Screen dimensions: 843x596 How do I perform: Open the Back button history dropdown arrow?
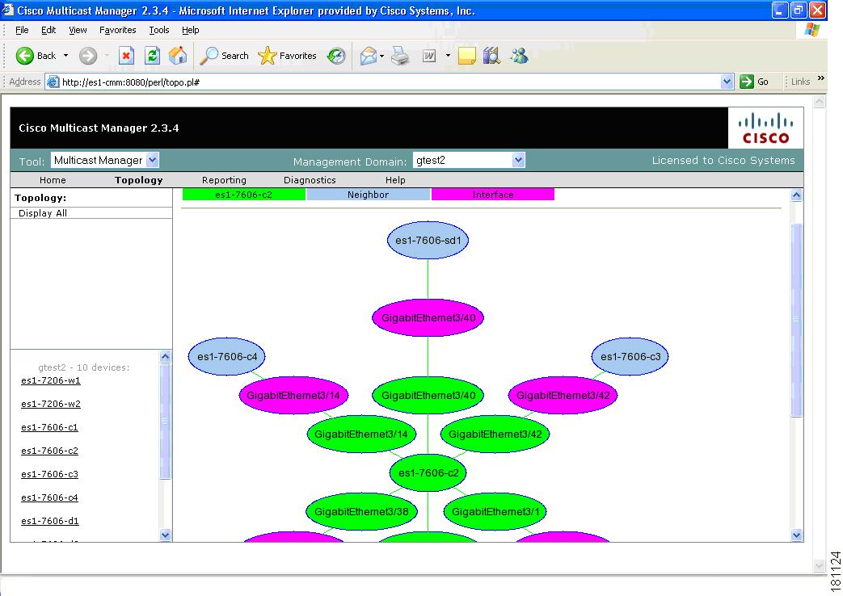coord(65,56)
